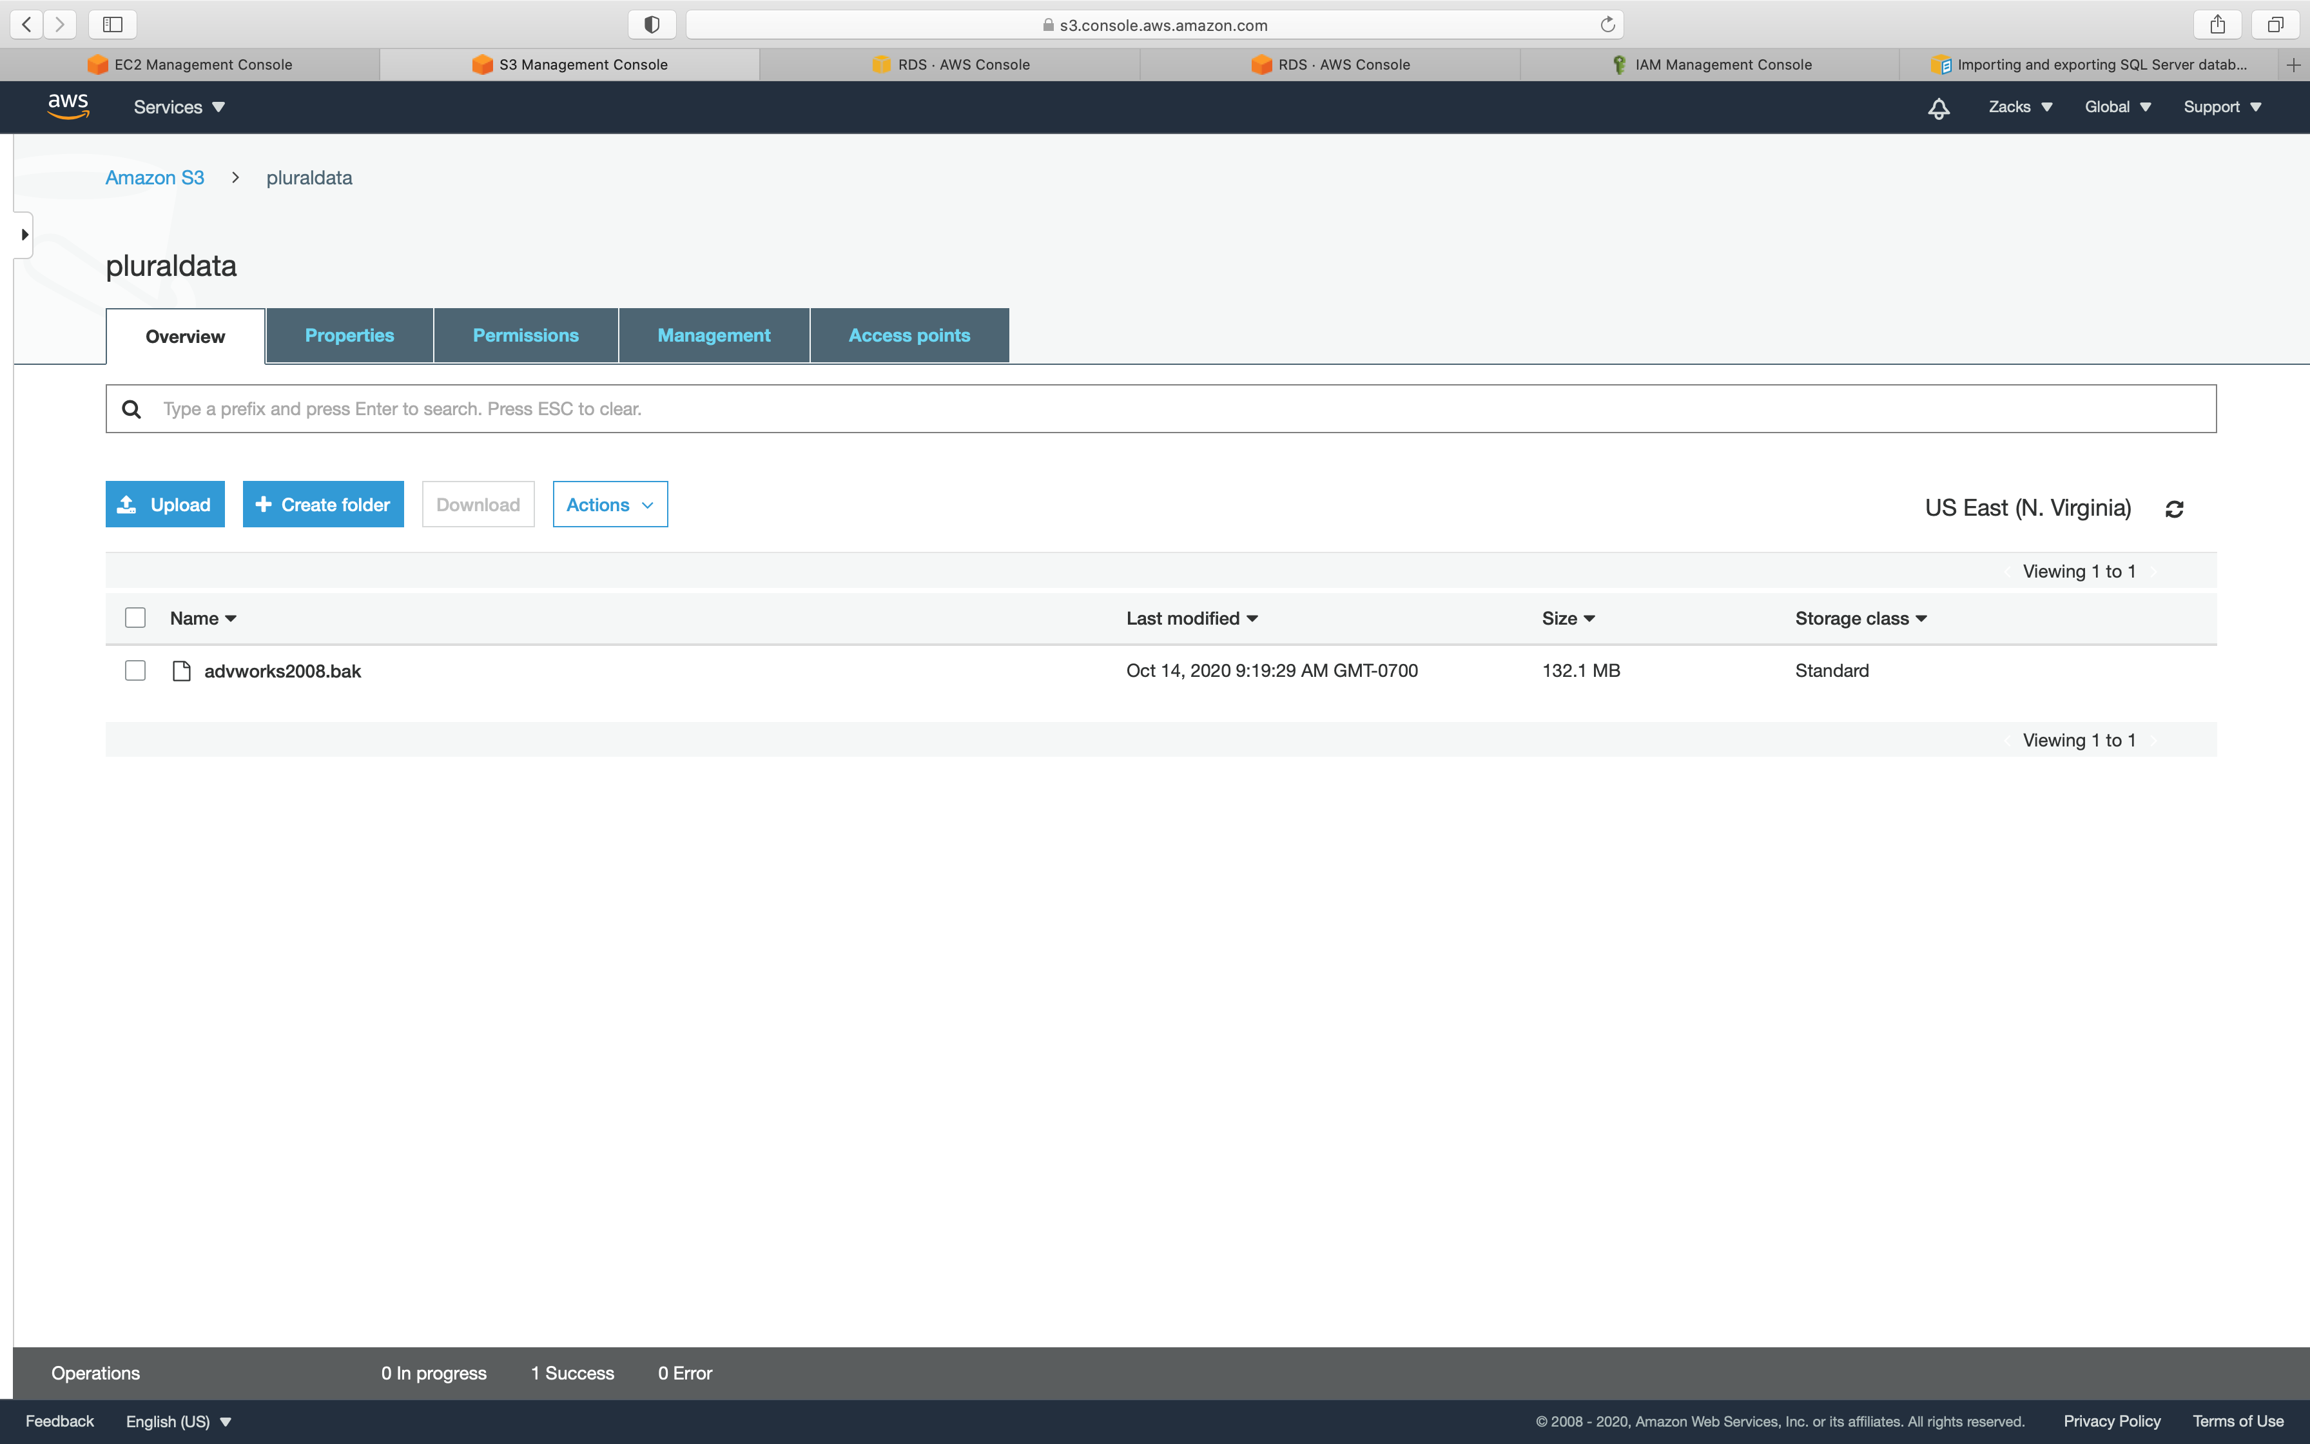Image resolution: width=2310 pixels, height=1444 pixels.
Task: Open the Zacks account dropdown
Action: point(2020,107)
